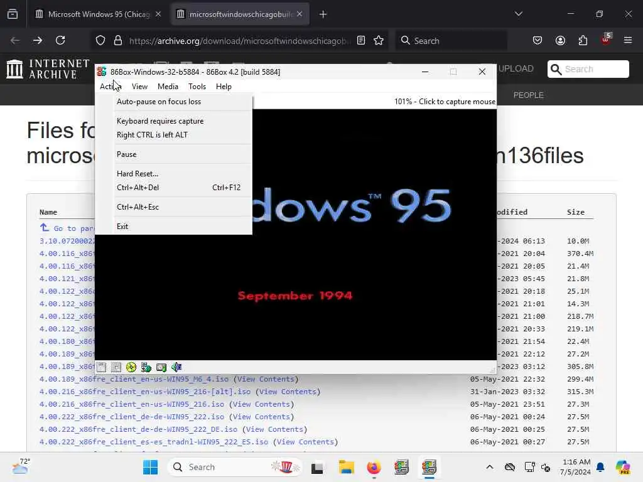The height and width of the screenshot is (482, 643).
Task: Click UPLOAD on the Internet Archive header
Action: (x=516, y=69)
